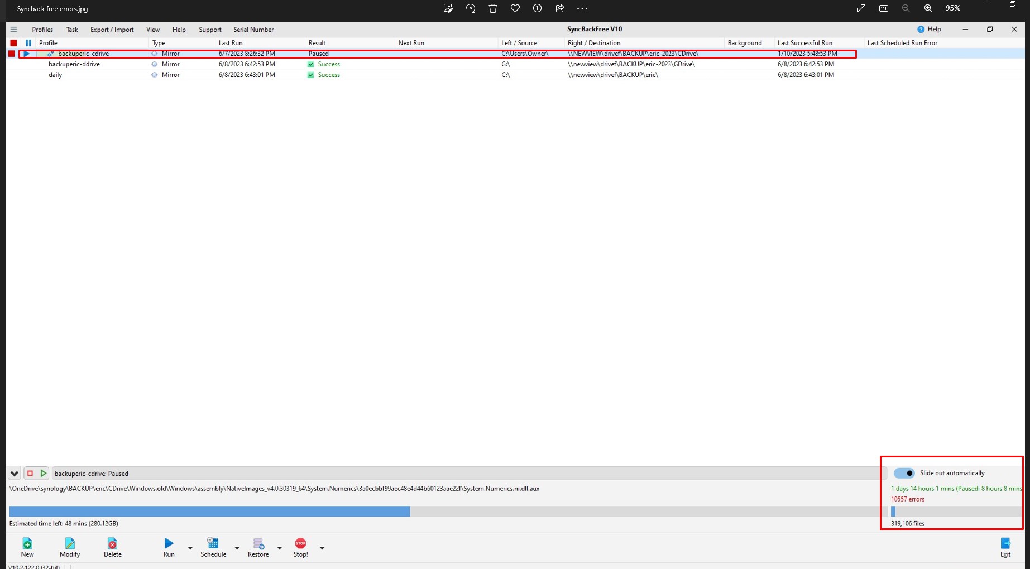Click the photo viewer full-screen arrows icon
Screen dimensions: 1030x569
coord(861,8)
